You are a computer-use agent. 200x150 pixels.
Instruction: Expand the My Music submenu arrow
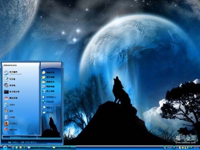60,82
